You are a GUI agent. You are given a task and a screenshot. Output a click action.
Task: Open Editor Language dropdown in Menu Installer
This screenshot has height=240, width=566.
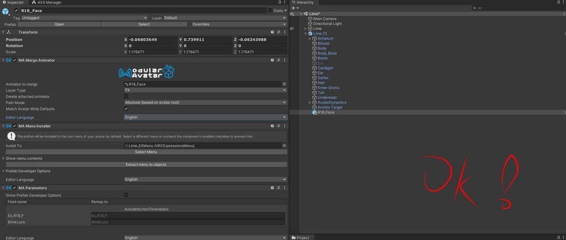pyautogui.click(x=206, y=179)
